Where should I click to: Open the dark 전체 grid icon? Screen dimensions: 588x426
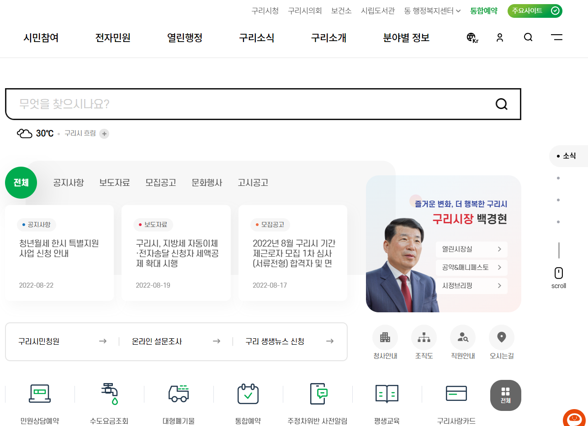click(505, 395)
